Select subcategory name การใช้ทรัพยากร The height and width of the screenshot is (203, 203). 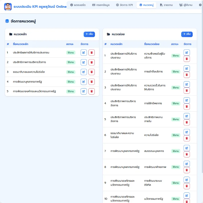(153, 103)
